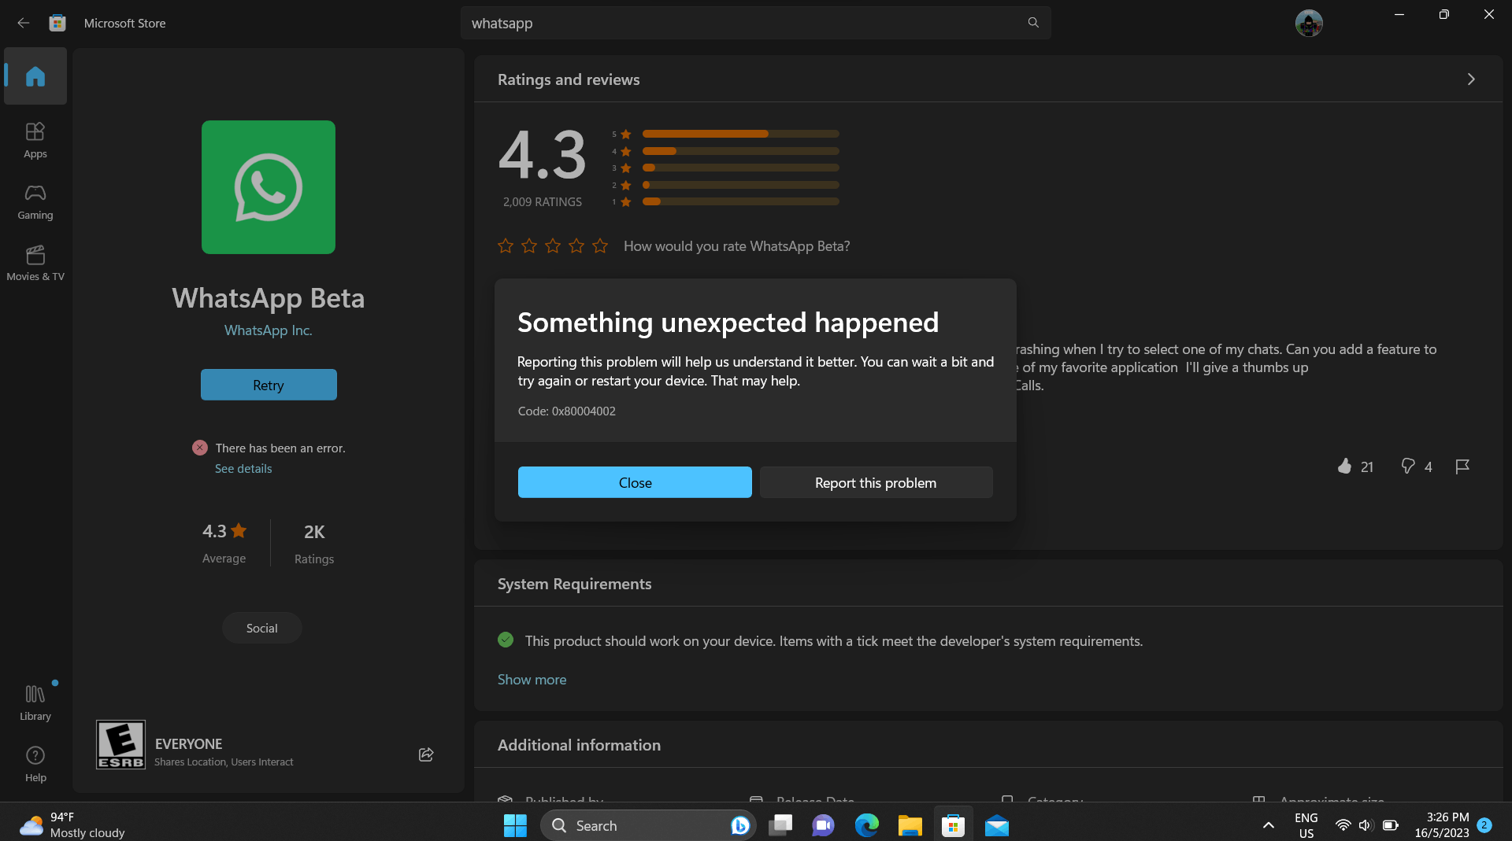Open the Movies & TV section

(x=35, y=264)
